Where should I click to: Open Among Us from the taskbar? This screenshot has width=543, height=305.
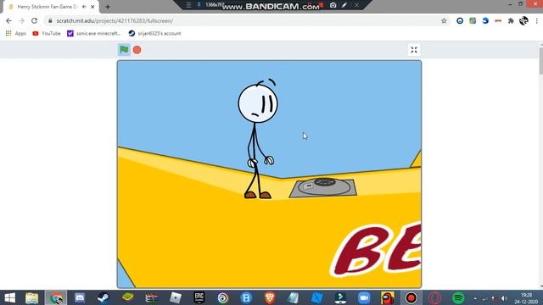click(388, 297)
